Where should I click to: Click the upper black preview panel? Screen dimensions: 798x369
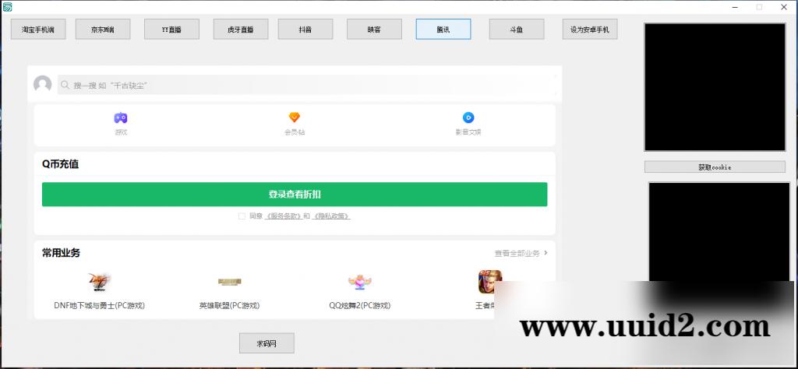[x=715, y=87]
